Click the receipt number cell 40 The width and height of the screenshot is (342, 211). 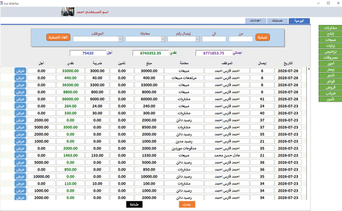tap(262, 113)
